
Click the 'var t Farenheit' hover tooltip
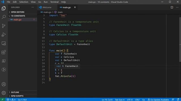click(67, 66)
